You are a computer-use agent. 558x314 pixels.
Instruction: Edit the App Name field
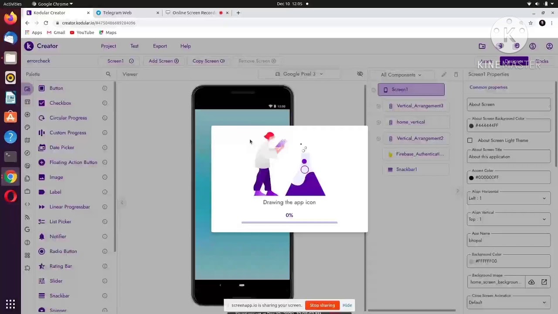tap(508, 240)
